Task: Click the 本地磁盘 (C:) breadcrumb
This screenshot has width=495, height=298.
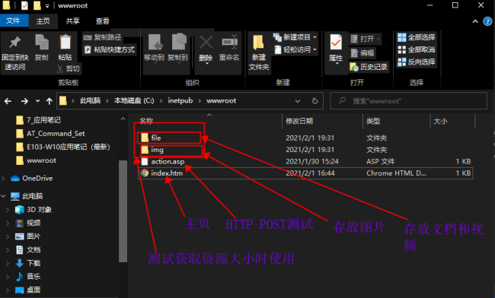Action: pos(134,101)
